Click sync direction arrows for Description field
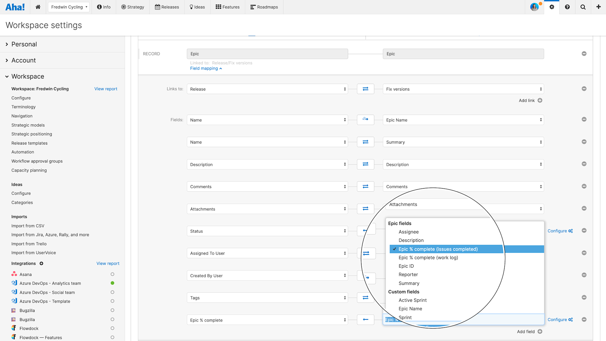Image resolution: width=606 pixels, height=341 pixels. coord(365,164)
